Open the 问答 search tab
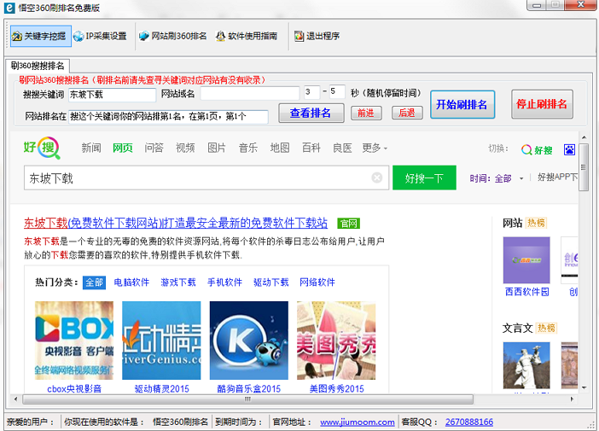The height and width of the screenshot is (431, 599). [x=154, y=148]
